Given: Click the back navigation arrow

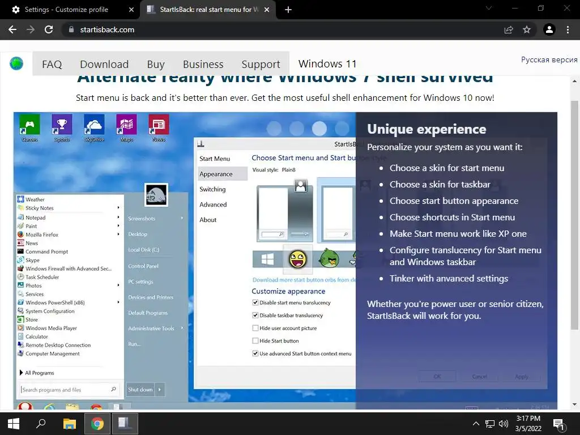Looking at the screenshot, I should (x=12, y=29).
